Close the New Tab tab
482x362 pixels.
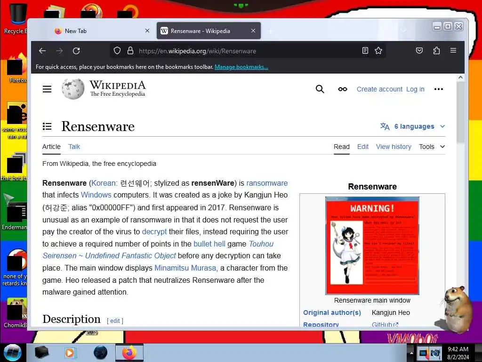click(147, 31)
